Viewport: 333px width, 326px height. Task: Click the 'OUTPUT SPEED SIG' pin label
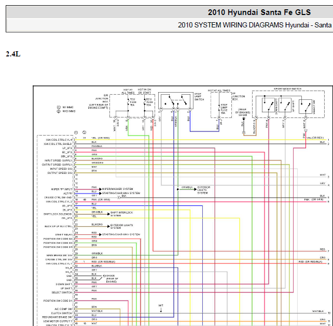point(60,173)
